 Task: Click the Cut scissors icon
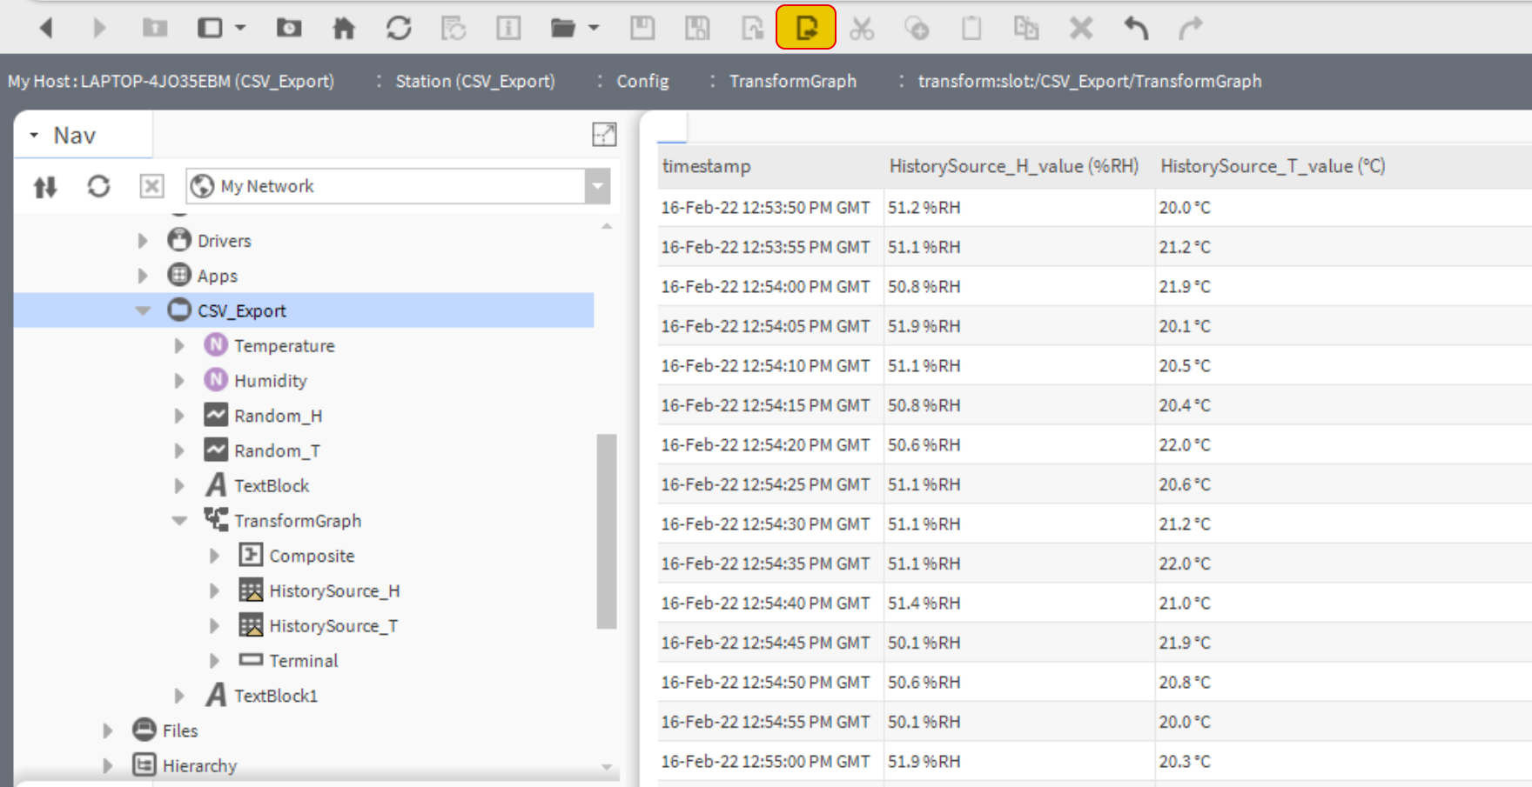(862, 29)
